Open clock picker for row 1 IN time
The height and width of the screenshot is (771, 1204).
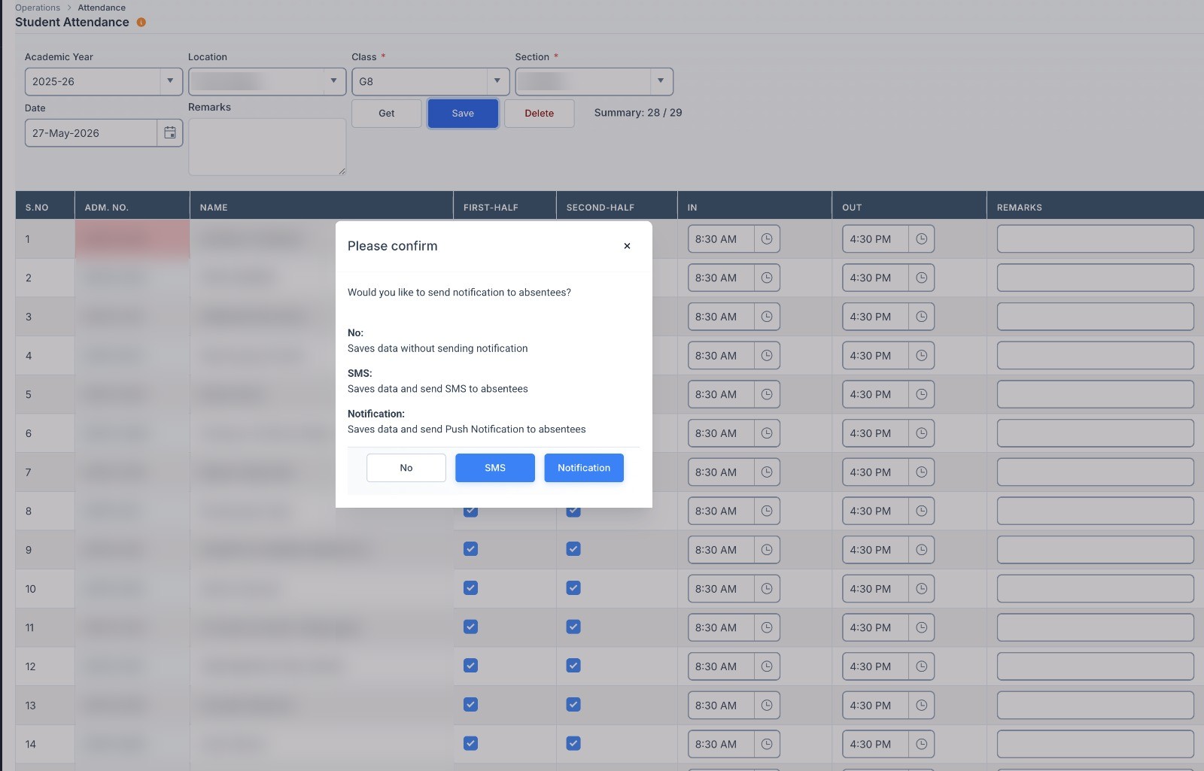point(767,239)
